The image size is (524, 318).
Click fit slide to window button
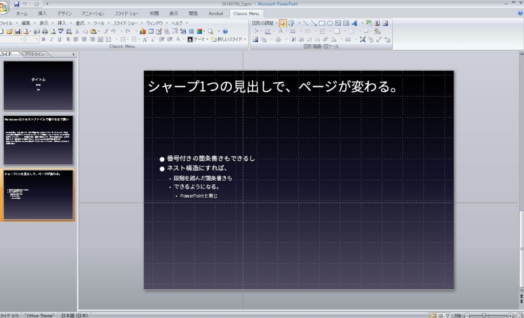tap(519, 315)
